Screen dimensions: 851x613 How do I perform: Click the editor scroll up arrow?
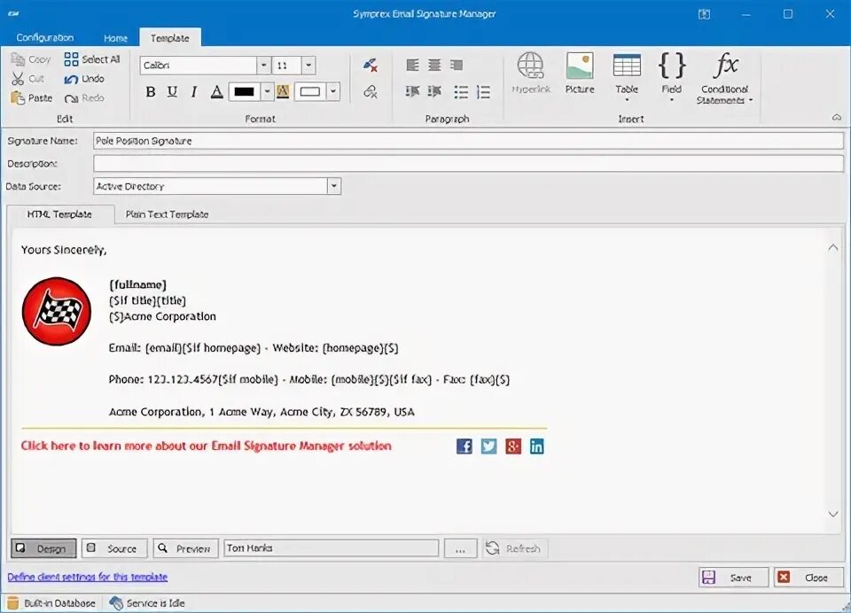point(833,247)
